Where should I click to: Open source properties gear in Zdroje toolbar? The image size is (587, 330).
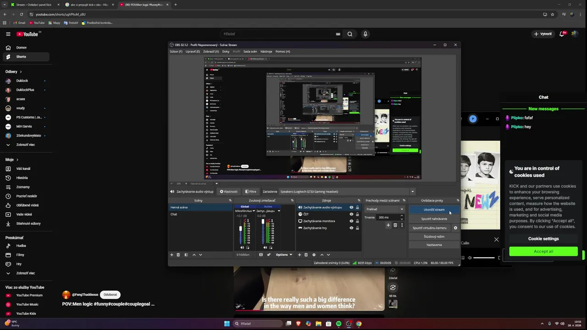tap(314, 255)
